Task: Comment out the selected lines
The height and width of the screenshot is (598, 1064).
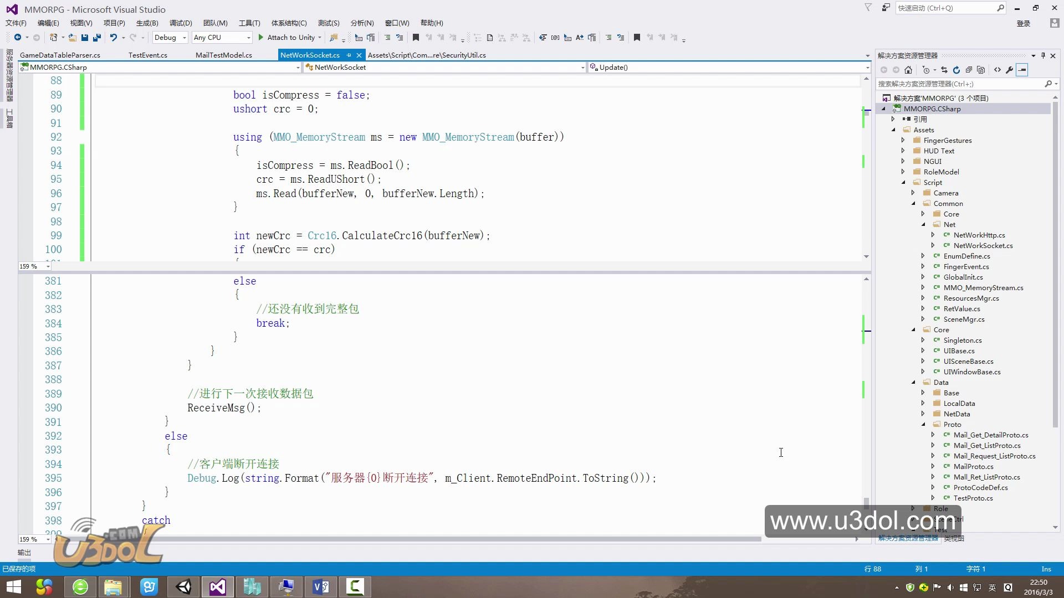Action: (609, 37)
